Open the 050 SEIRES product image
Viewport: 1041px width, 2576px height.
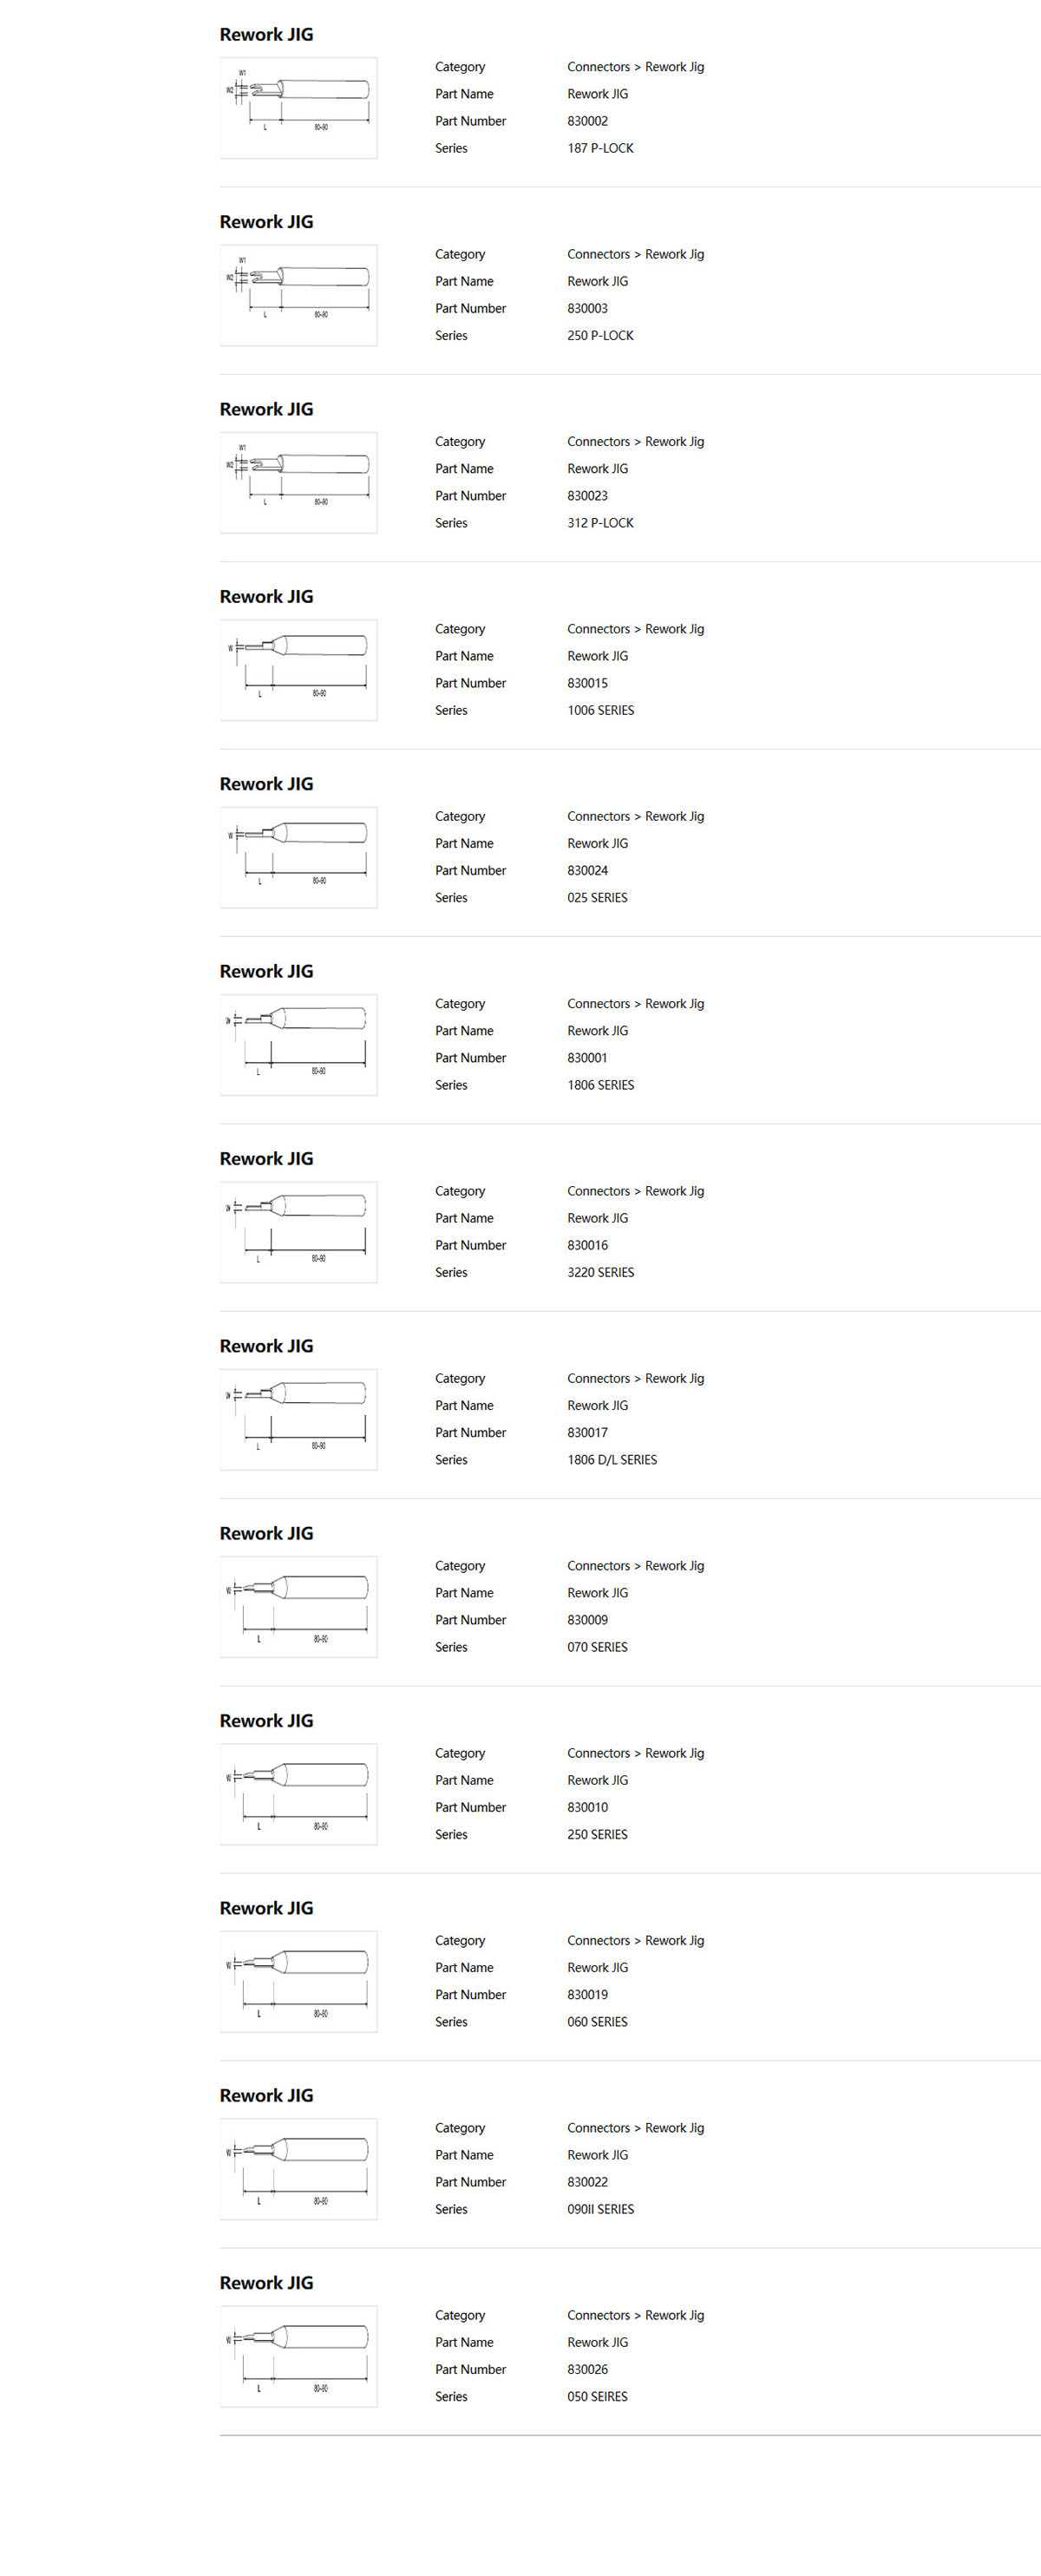tap(298, 2356)
